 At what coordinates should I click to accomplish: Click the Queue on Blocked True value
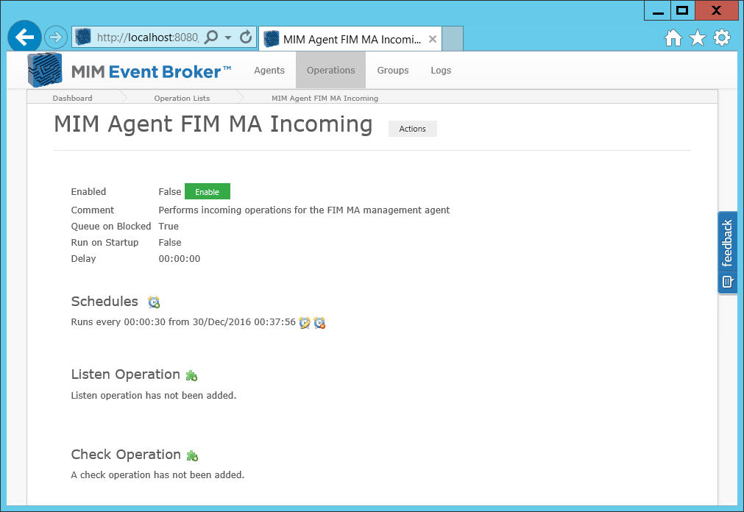point(169,227)
